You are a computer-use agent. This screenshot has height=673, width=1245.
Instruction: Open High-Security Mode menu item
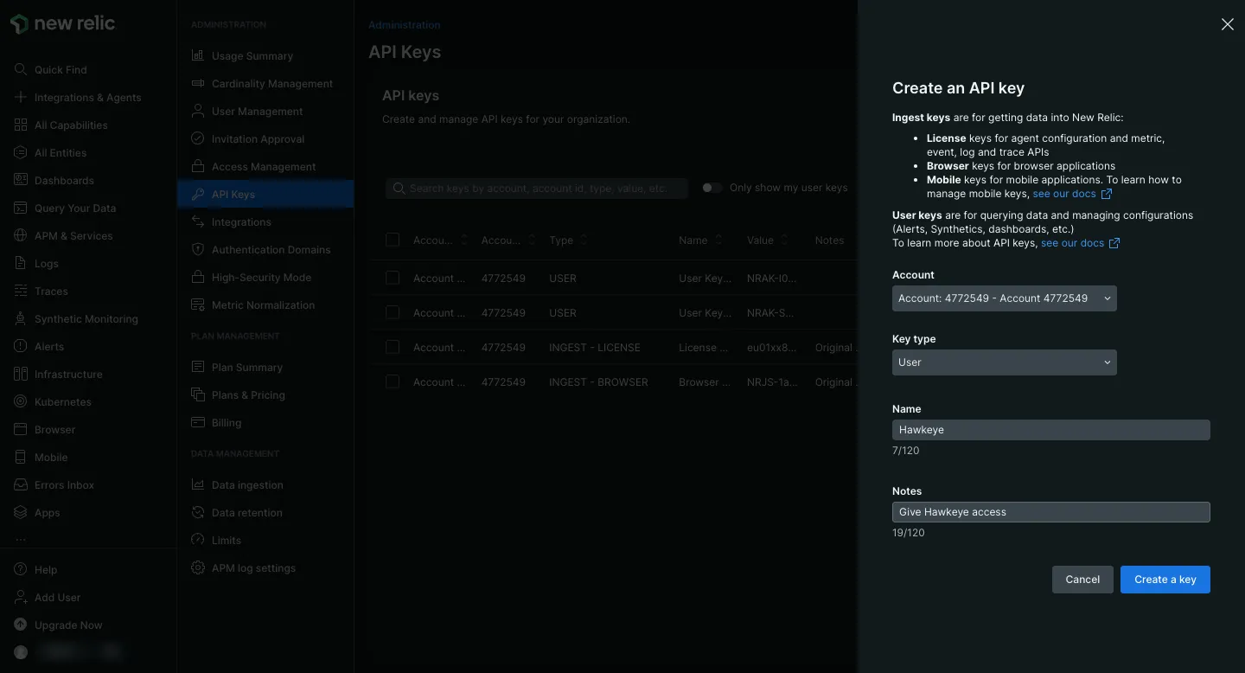(265, 278)
